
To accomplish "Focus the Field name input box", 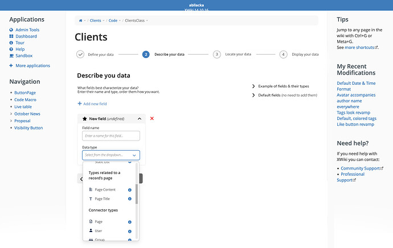I will [111, 136].
